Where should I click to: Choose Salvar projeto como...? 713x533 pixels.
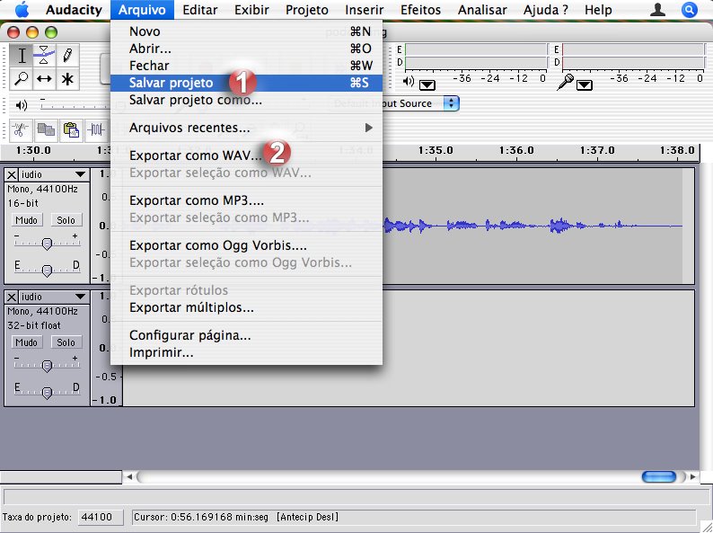click(246, 100)
